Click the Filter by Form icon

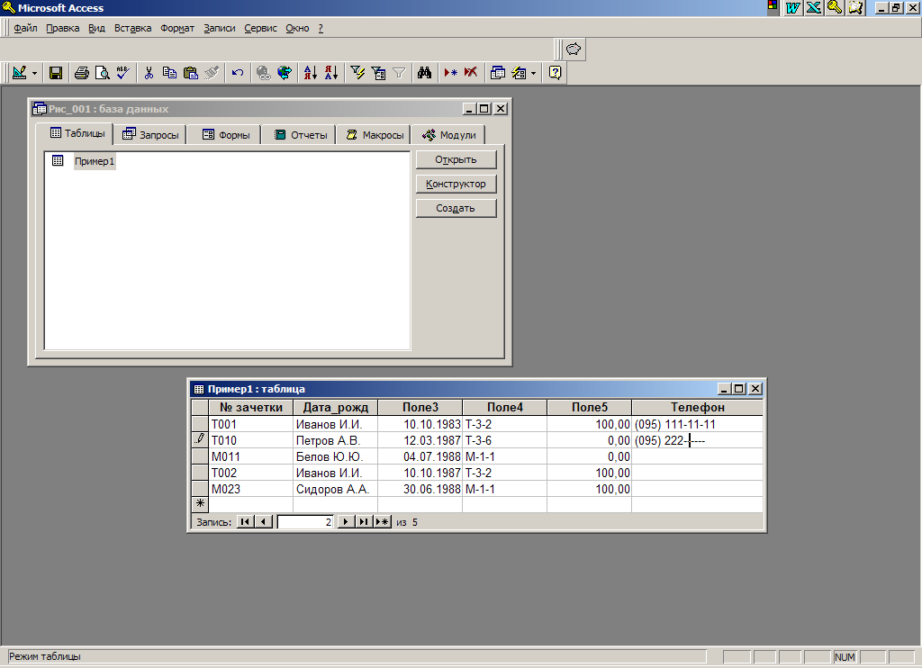tap(378, 73)
